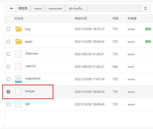This screenshot has height=129, width=153.
Task: Go to wwwroot breadcrumb segment
Action: click(55, 9)
